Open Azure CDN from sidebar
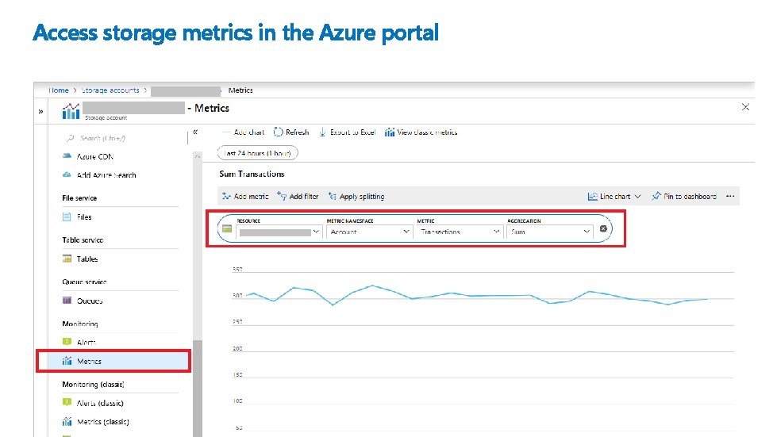The height and width of the screenshot is (437, 777). click(x=95, y=156)
